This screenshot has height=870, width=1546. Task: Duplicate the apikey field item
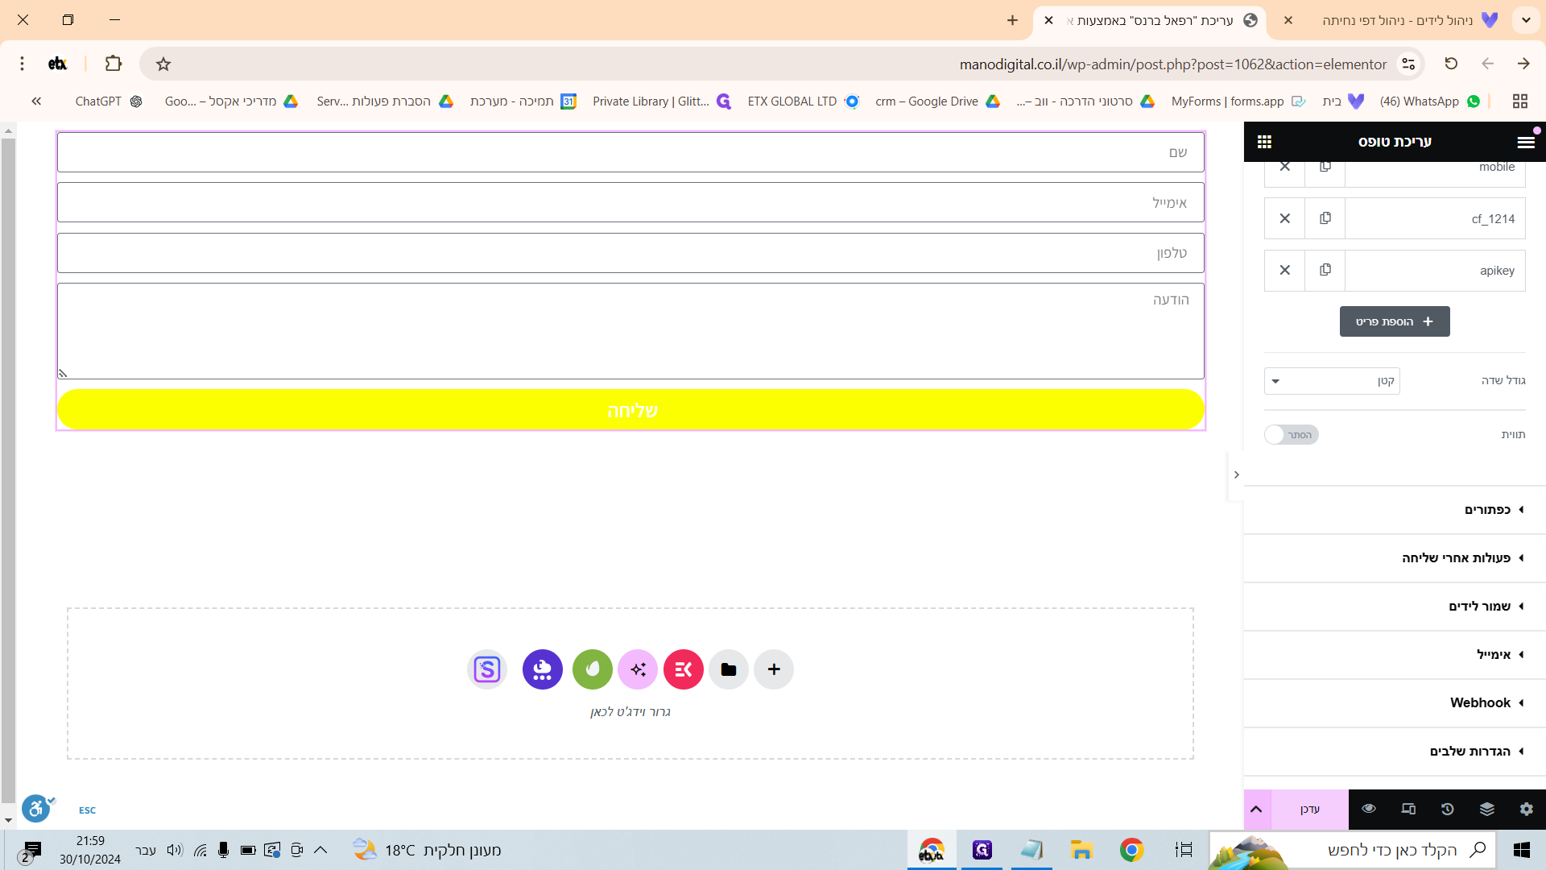(x=1325, y=270)
